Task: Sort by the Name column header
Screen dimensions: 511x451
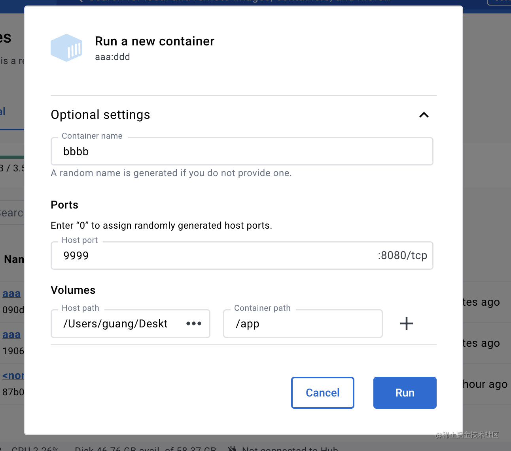Action: point(14,259)
